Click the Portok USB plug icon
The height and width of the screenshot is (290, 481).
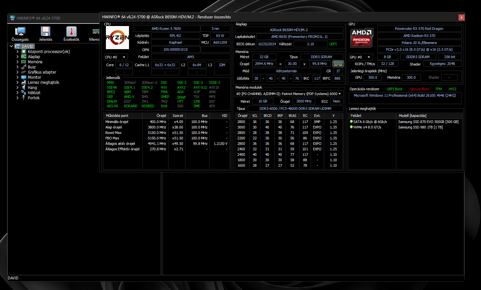click(24, 98)
